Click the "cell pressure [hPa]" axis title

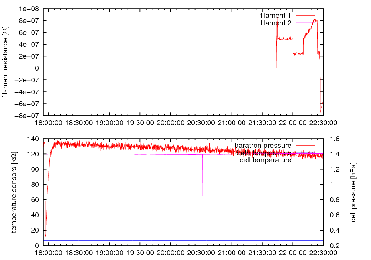tap(353, 192)
